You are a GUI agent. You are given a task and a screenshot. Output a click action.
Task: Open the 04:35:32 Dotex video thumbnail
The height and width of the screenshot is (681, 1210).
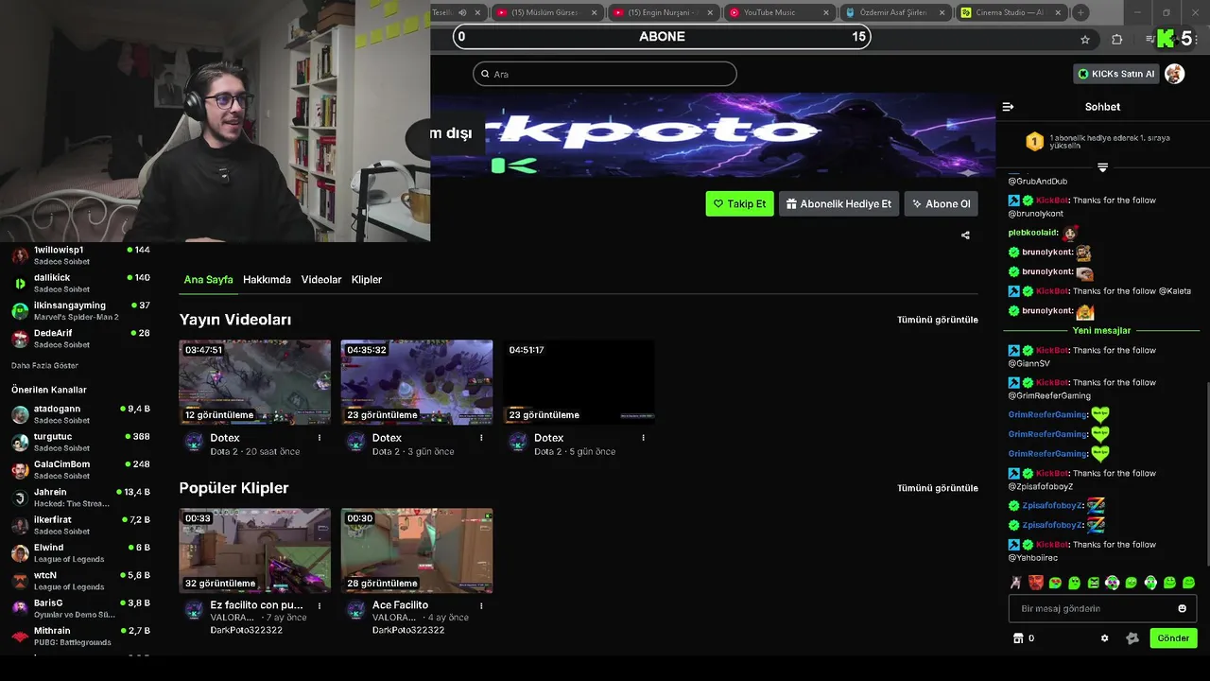(417, 382)
